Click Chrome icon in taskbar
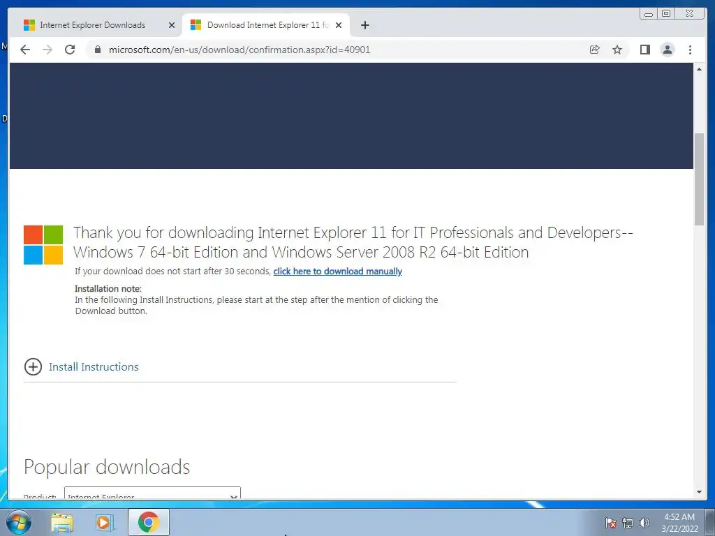 coord(148,522)
